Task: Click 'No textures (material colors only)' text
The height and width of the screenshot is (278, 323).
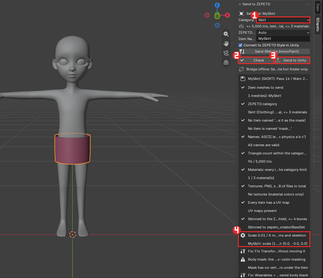Action: (275, 194)
